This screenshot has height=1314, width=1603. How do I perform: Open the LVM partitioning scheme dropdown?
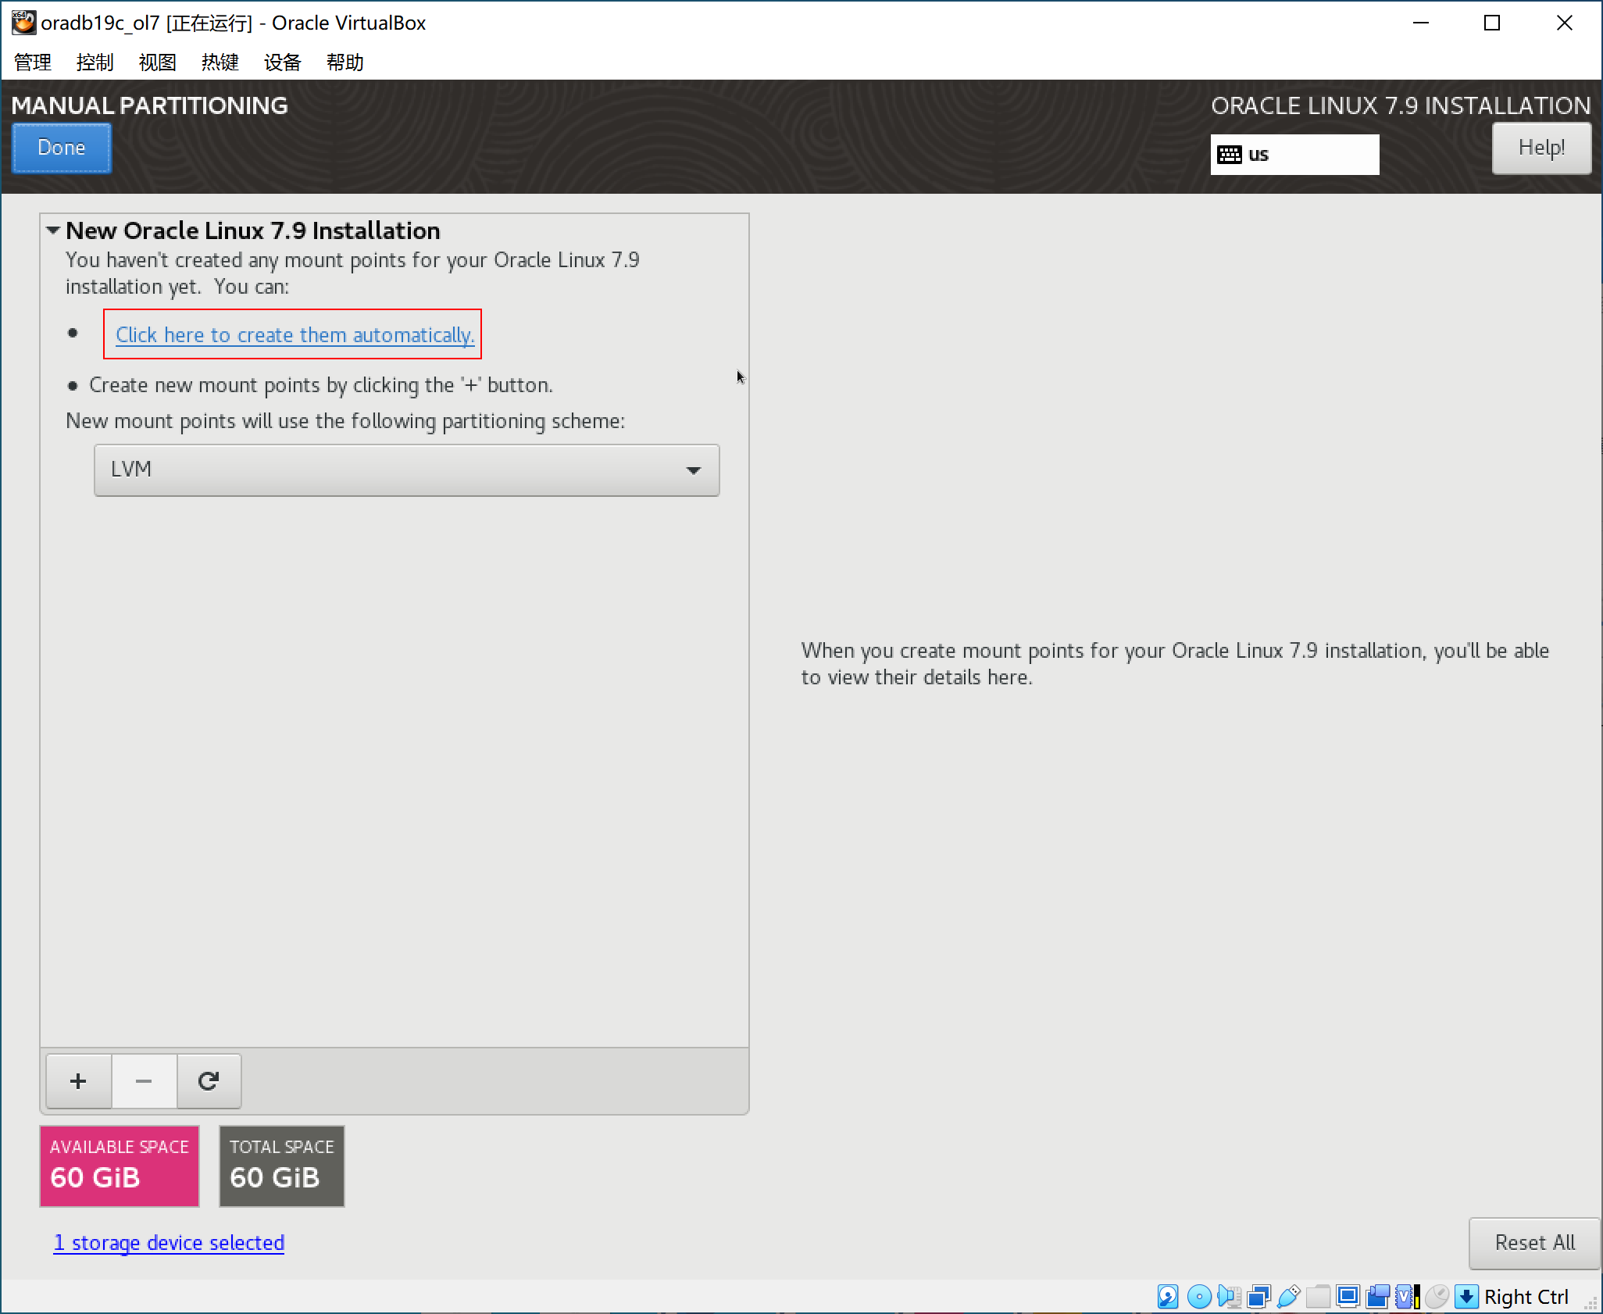click(x=406, y=470)
